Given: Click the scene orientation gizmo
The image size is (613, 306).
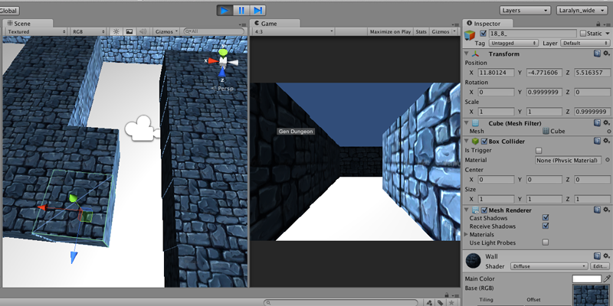Looking at the screenshot, I should point(222,63).
